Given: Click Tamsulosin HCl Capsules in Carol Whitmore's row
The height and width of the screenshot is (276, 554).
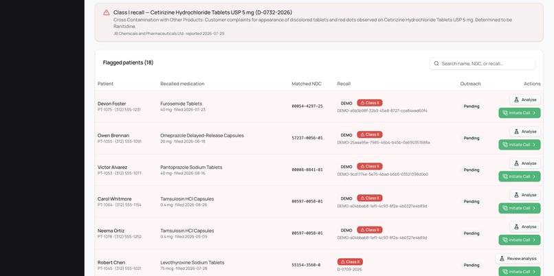Looking at the screenshot, I should (187, 199).
